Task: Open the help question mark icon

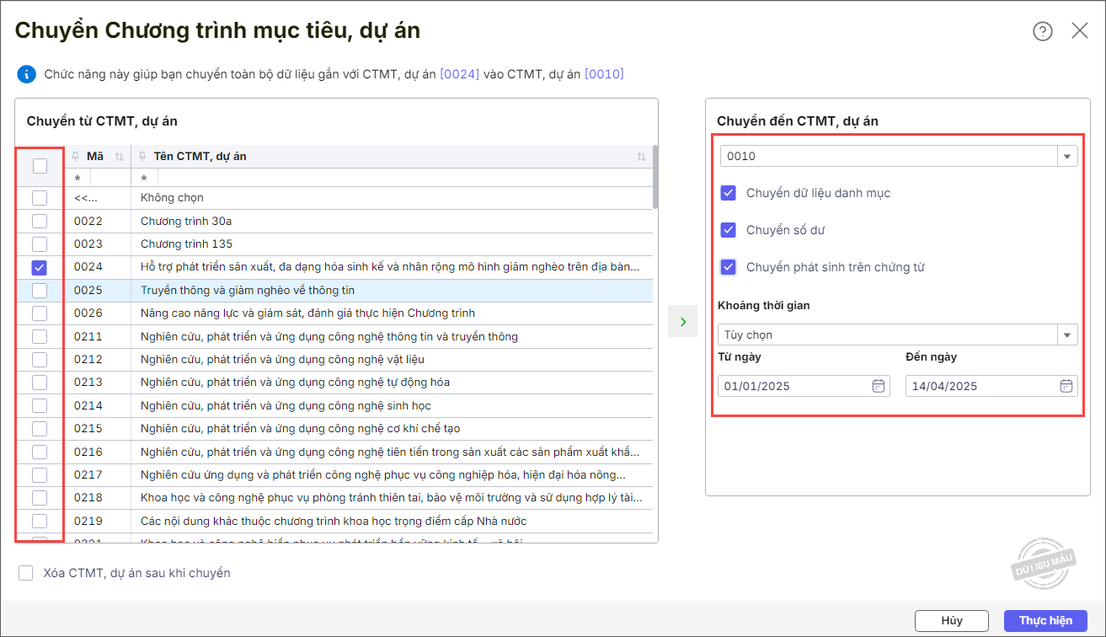Action: [1043, 31]
